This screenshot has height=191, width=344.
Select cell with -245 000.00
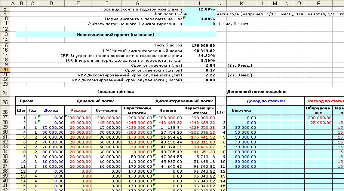click(x=137, y=122)
